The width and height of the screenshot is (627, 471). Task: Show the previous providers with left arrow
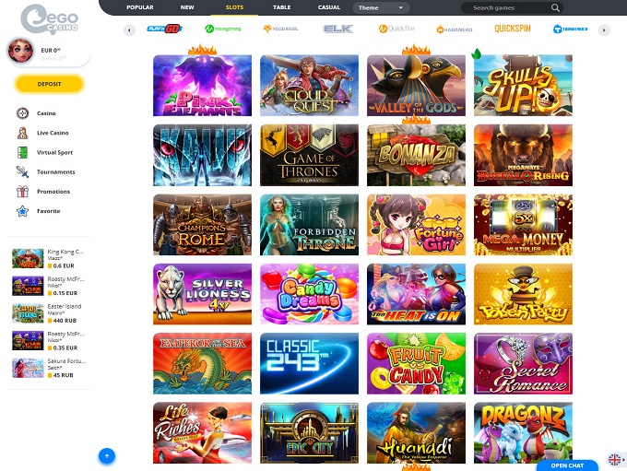129,30
